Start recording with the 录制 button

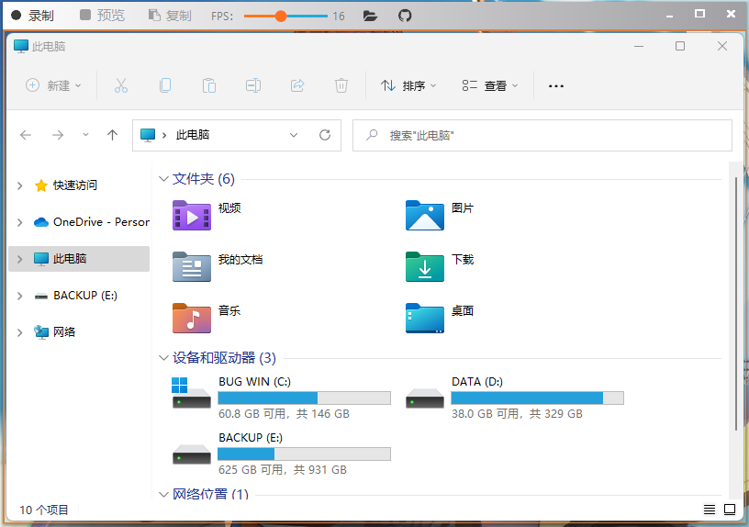[x=32, y=16]
